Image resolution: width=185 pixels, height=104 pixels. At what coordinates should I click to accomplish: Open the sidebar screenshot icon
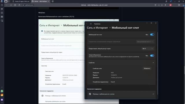point(2,21)
